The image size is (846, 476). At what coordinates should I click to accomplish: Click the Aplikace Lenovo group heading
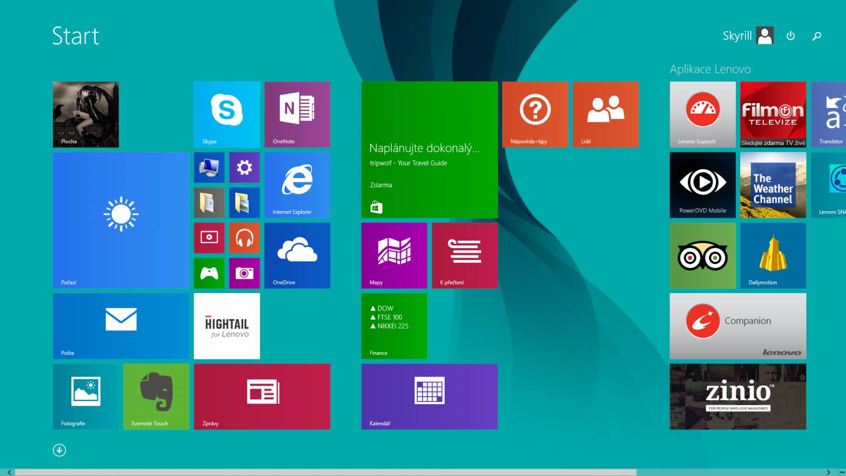point(710,69)
